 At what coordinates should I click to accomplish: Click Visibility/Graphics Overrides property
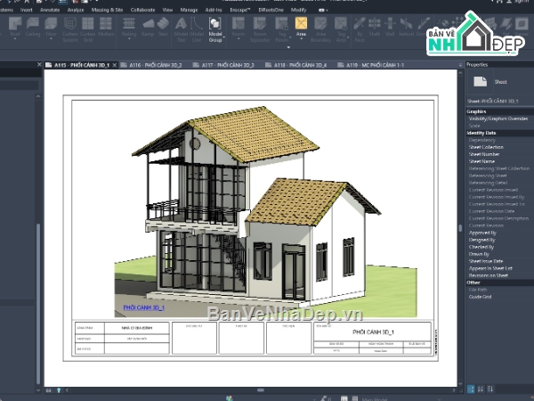click(x=498, y=119)
